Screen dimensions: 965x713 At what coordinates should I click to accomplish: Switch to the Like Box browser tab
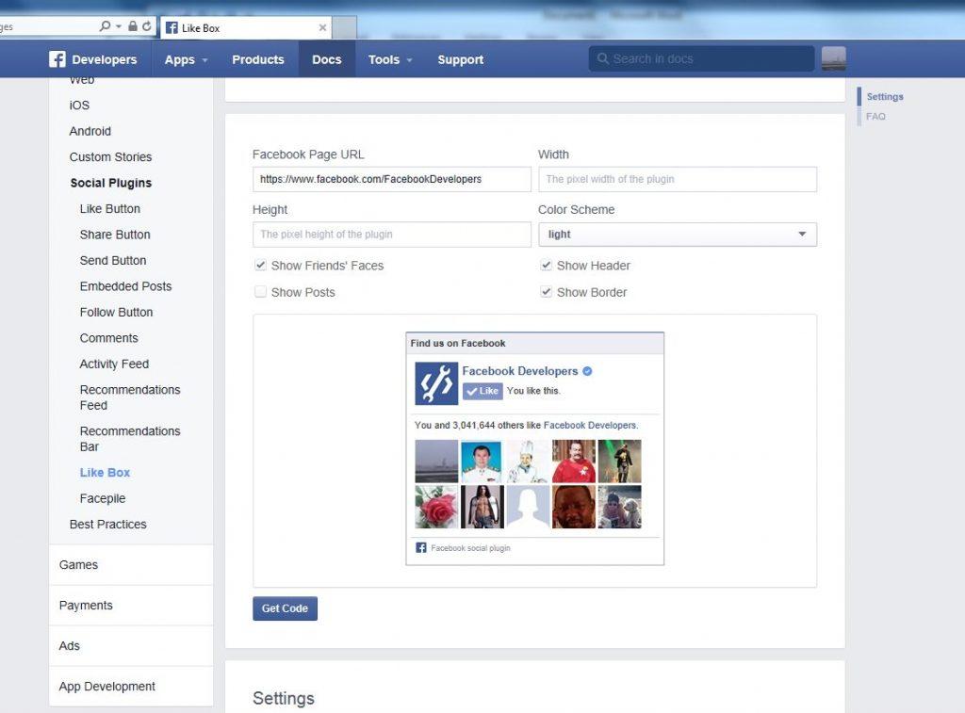240,27
